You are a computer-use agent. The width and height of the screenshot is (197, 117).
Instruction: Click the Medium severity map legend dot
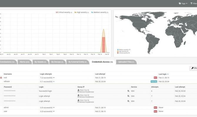[118, 50]
